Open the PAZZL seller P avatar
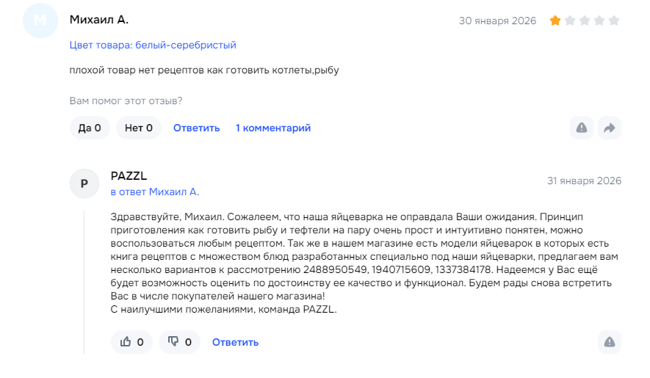 pos(84,183)
